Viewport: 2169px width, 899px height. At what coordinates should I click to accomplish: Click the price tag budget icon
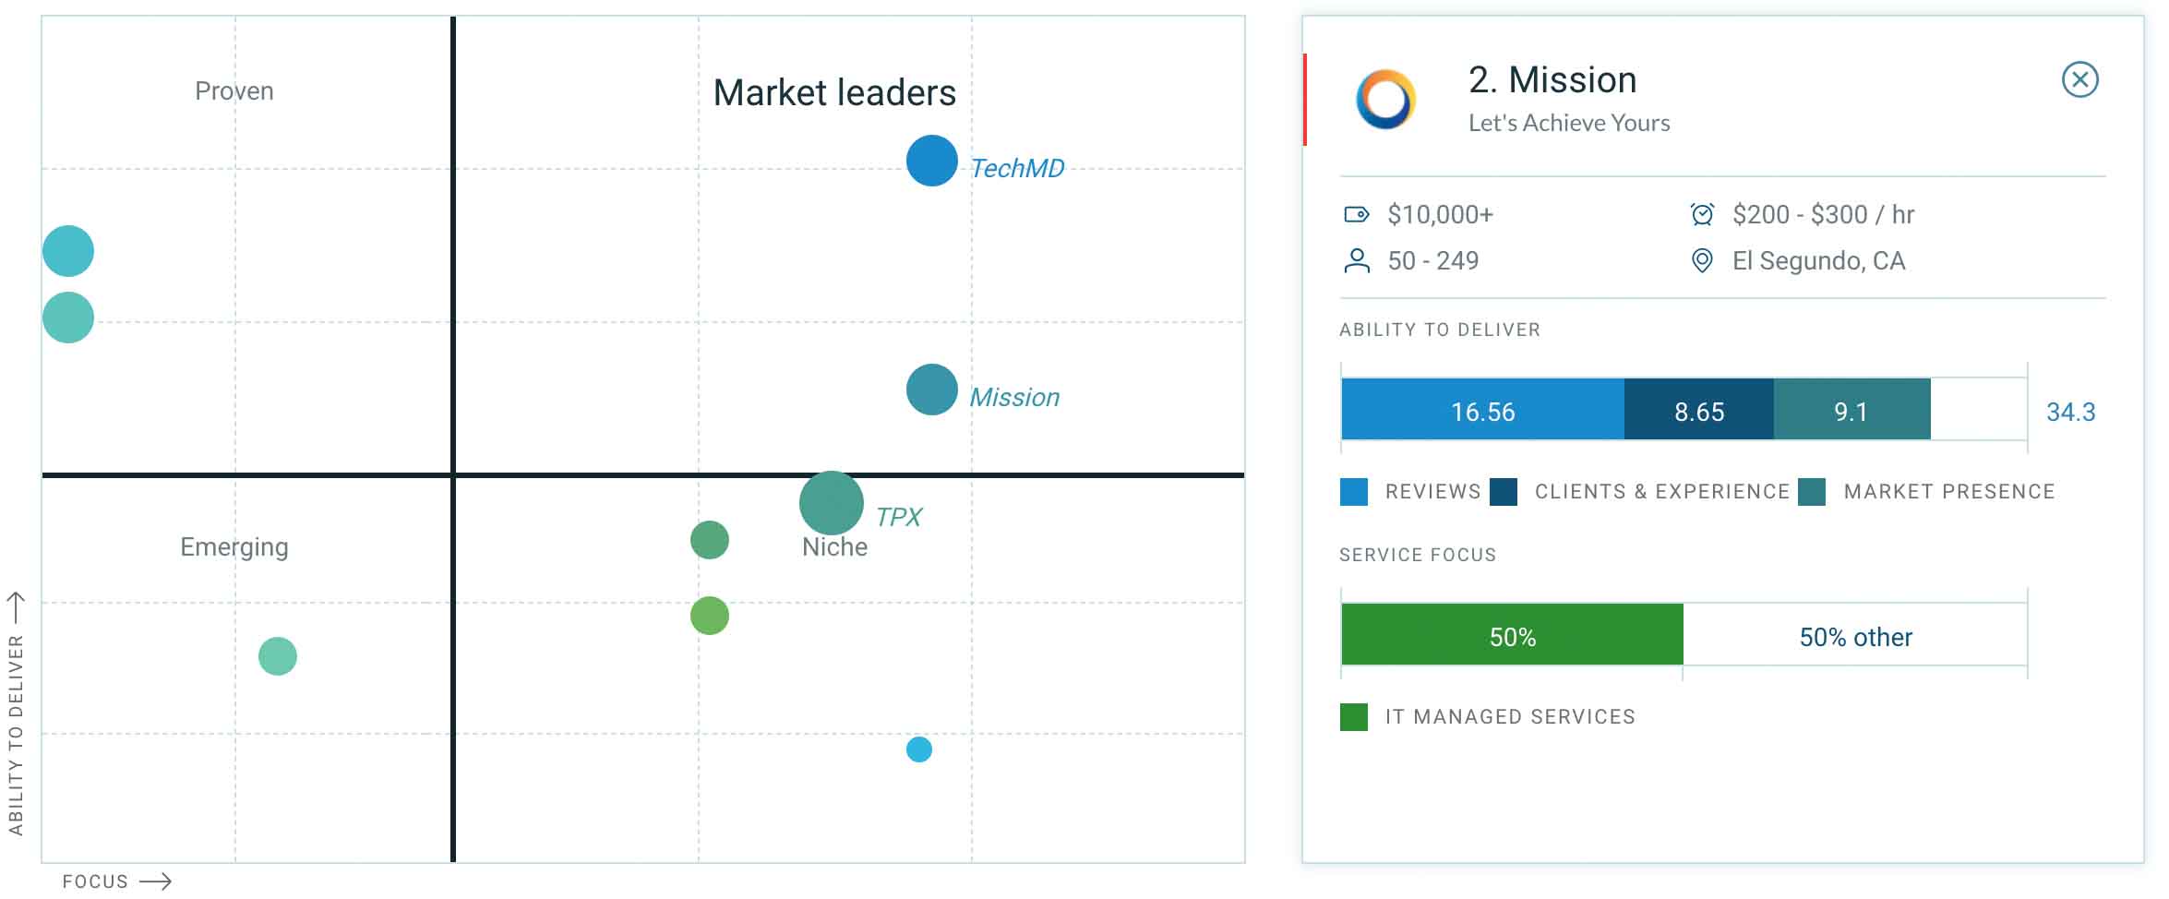tap(1356, 215)
